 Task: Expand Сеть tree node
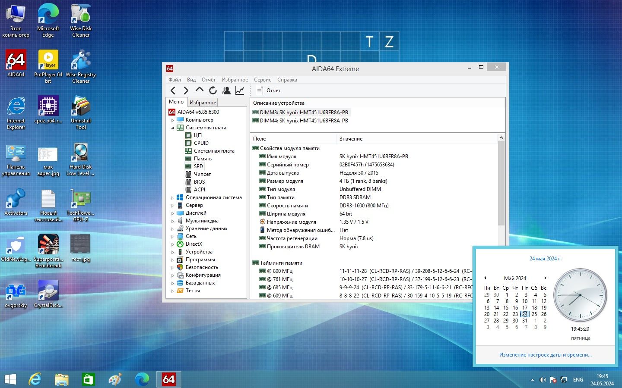(172, 237)
